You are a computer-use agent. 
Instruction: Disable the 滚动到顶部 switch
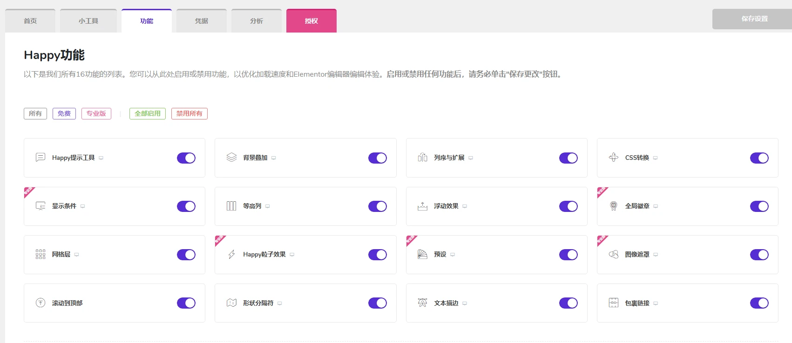[x=186, y=303]
